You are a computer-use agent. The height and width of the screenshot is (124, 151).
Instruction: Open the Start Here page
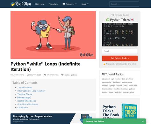40,4
